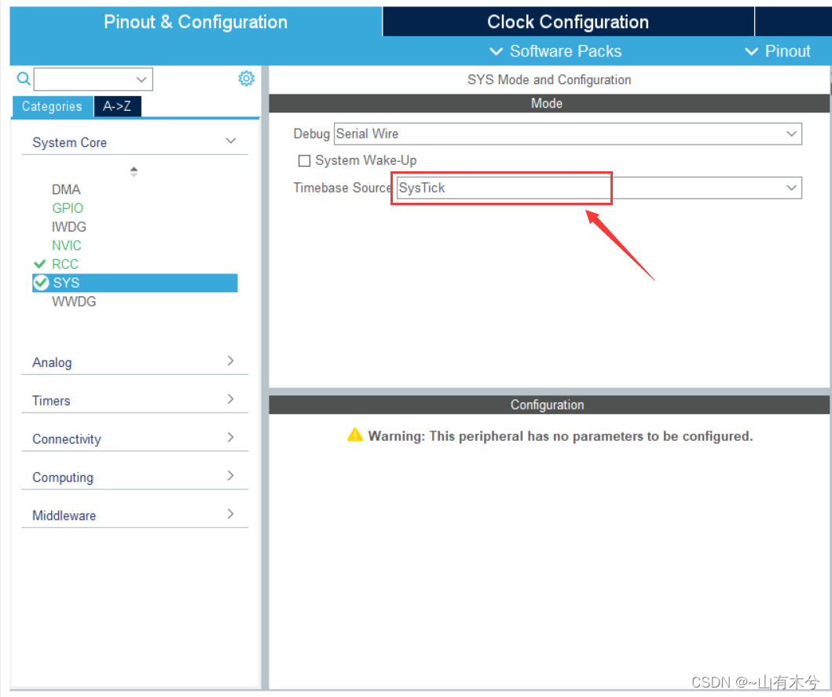
Task: Click the 'SYS Mode and Configuration' title
Action: 549,79
